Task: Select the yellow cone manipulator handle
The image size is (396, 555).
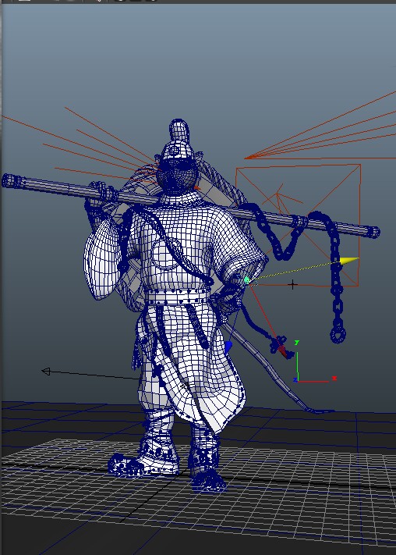Action: 349,261
